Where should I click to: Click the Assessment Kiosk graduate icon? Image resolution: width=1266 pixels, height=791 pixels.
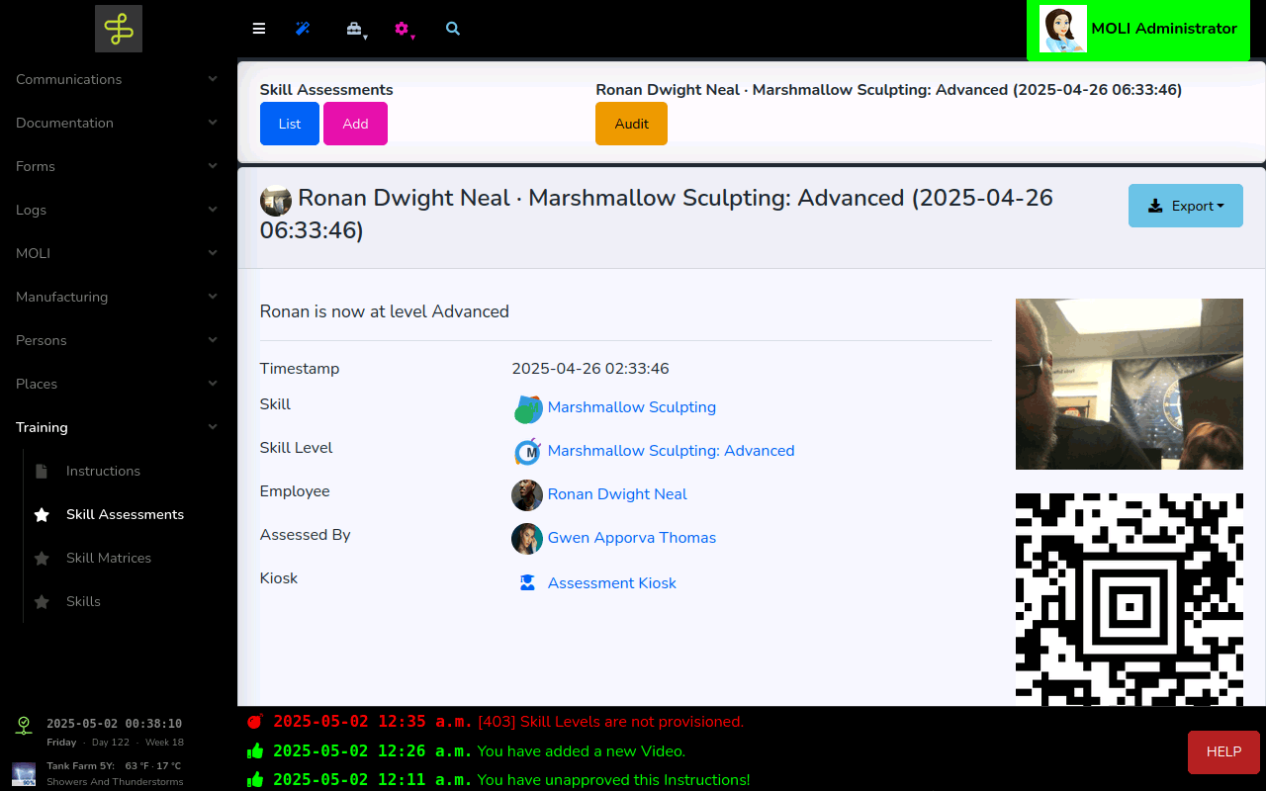click(x=527, y=582)
